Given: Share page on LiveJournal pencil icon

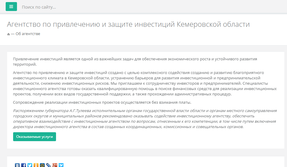Looking at the screenshot, I should pos(48,165).
